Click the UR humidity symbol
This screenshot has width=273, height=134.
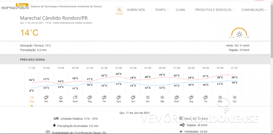(x=56, y=119)
